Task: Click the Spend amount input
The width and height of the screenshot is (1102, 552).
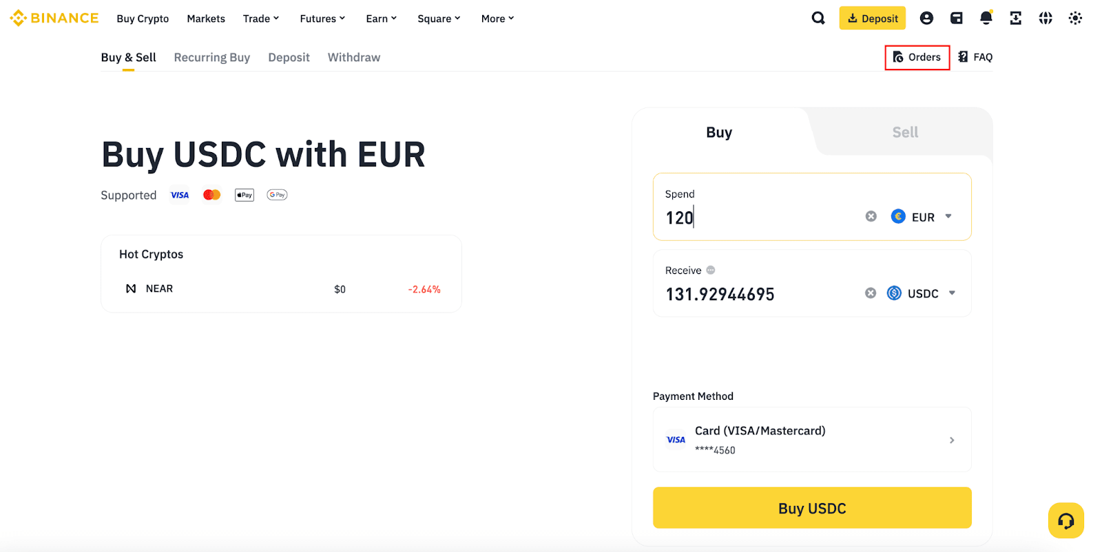Action: [x=758, y=217]
